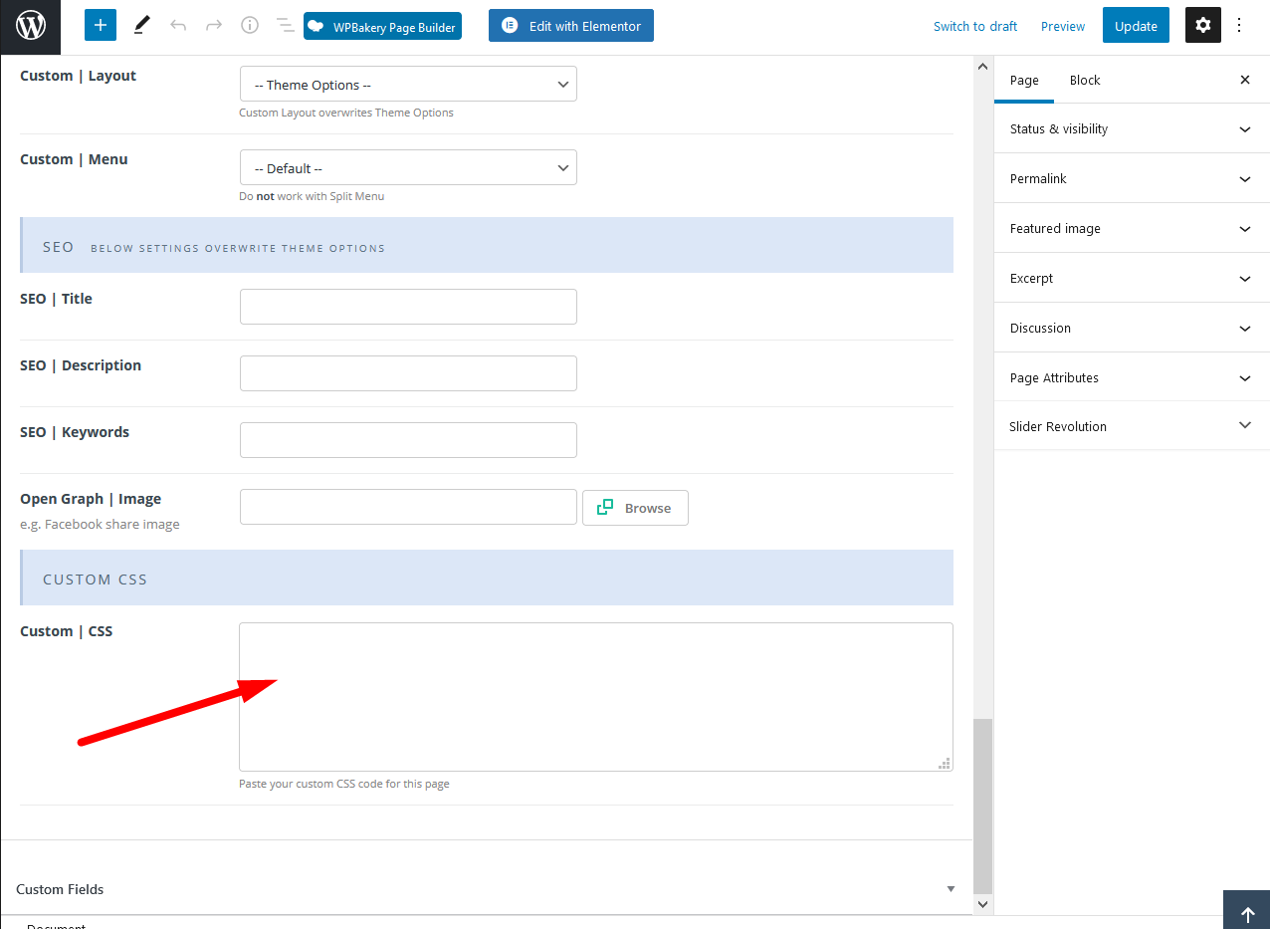Switch to the Page tab
The height and width of the screenshot is (929, 1270).
tap(1024, 80)
